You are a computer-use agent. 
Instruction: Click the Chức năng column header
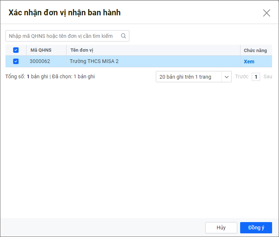point(255,51)
